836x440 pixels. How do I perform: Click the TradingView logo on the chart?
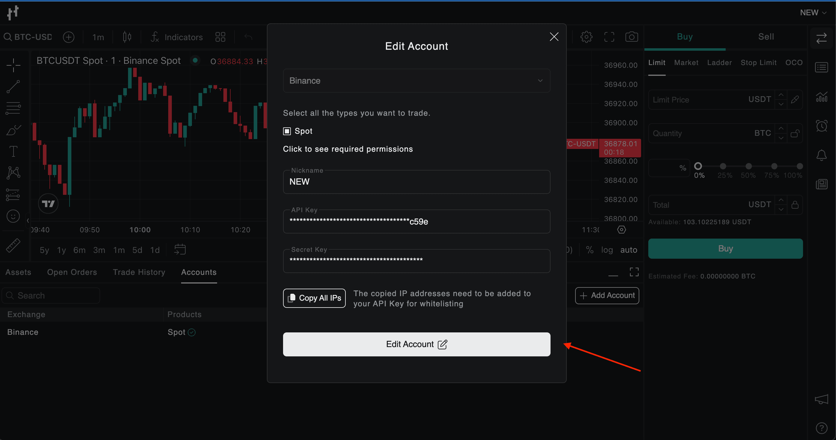48,204
